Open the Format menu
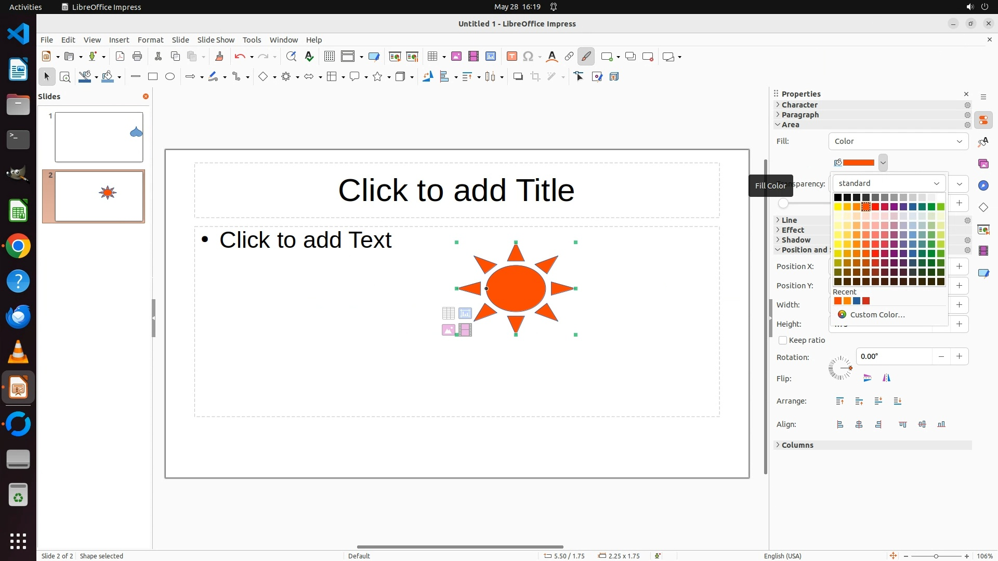Image resolution: width=998 pixels, height=561 pixels. [150, 40]
